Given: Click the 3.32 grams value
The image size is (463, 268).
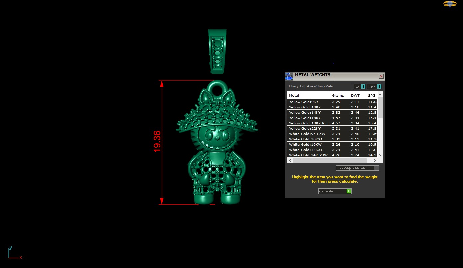Looking at the screenshot, I should tap(336, 139).
